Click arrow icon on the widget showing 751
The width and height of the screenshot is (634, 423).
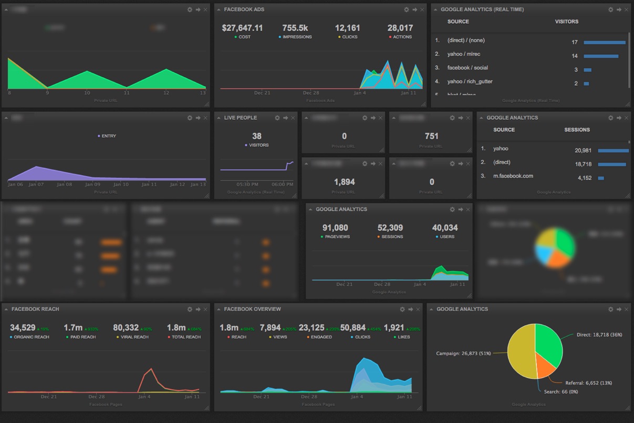point(461,118)
